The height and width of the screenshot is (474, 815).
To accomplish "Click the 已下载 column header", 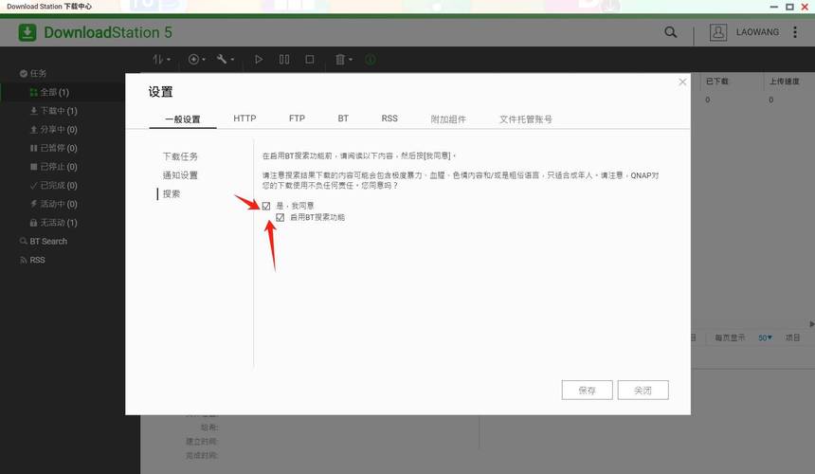I will 716,82.
